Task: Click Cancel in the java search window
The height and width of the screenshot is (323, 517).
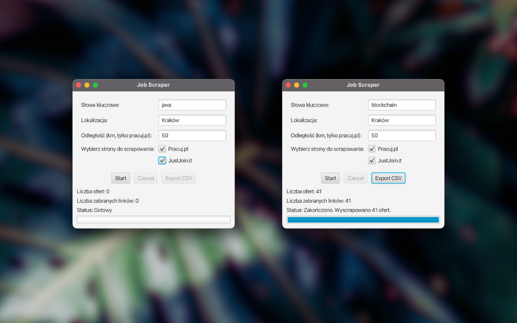Action: (146, 178)
